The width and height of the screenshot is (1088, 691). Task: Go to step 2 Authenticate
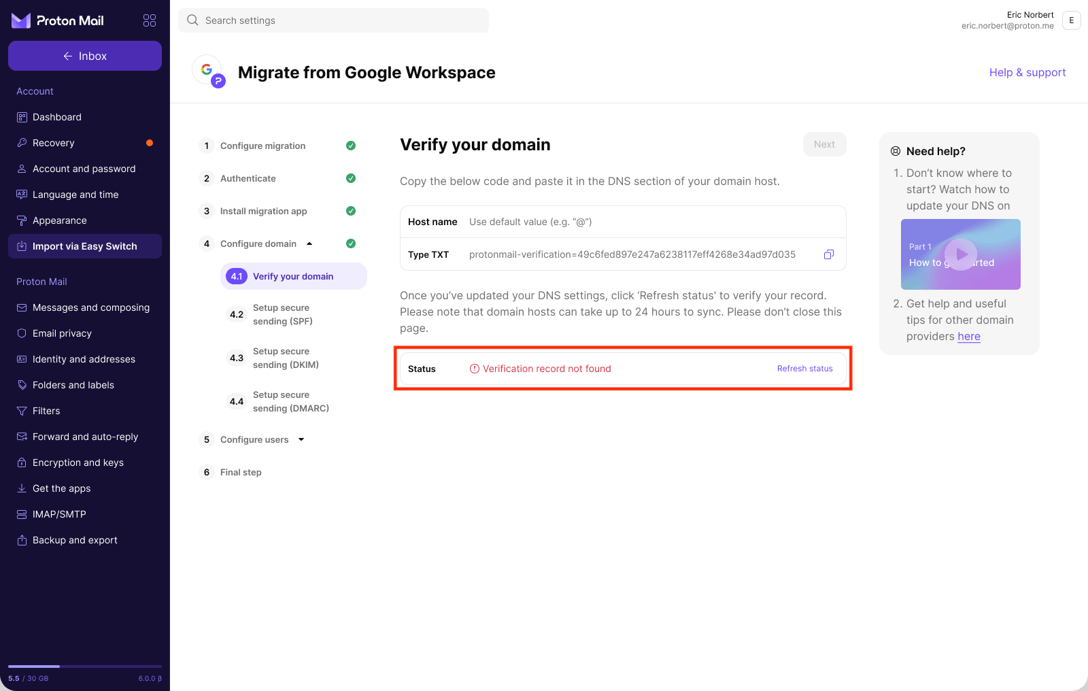coord(277,178)
